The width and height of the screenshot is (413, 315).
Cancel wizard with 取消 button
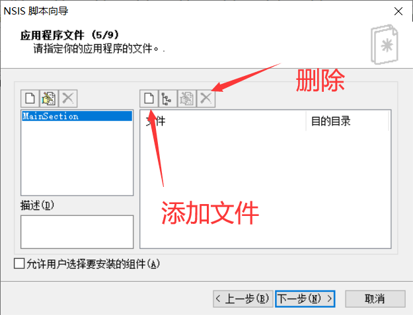point(375,298)
